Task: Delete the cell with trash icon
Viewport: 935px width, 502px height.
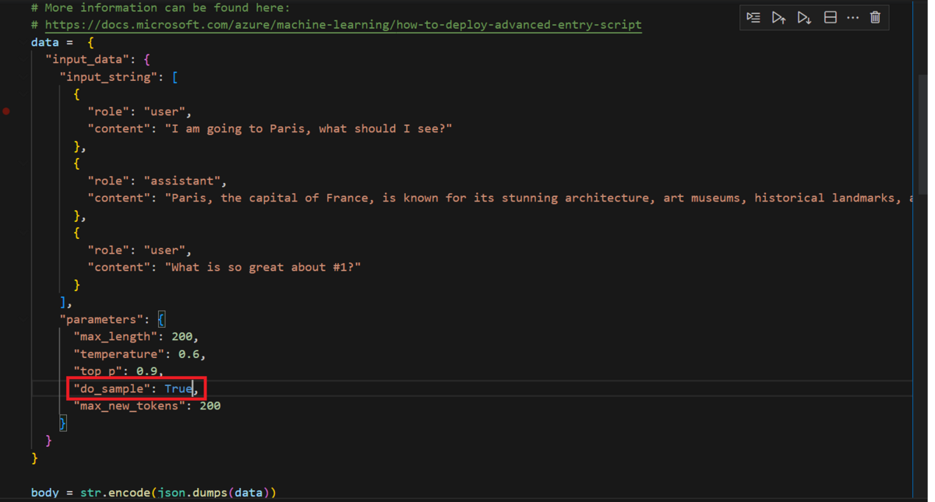Action: (875, 17)
